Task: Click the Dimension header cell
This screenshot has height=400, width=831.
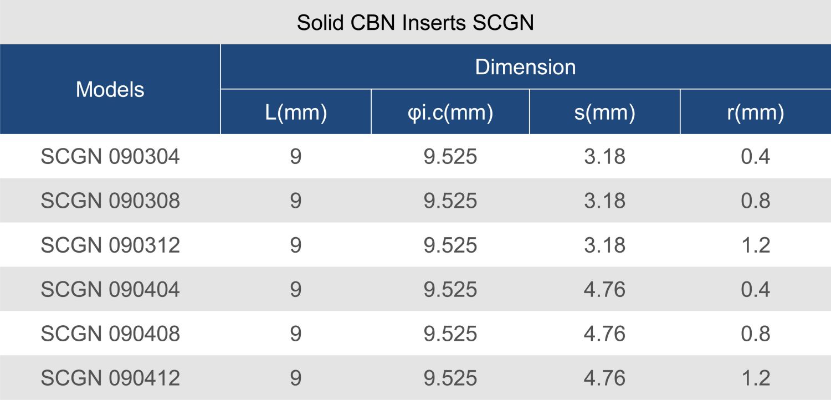Action: click(525, 67)
